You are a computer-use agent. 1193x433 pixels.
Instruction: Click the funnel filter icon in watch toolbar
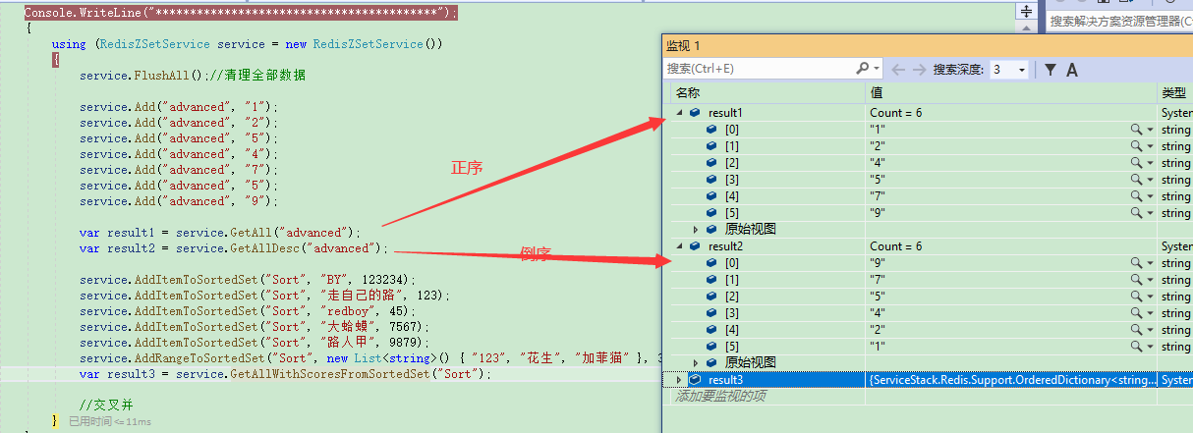pos(1051,70)
